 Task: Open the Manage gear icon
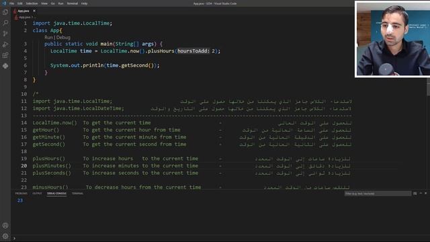[x=5, y=236]
